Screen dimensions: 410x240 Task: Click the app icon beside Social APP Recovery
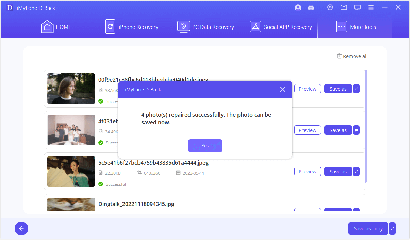click(255, 27)
